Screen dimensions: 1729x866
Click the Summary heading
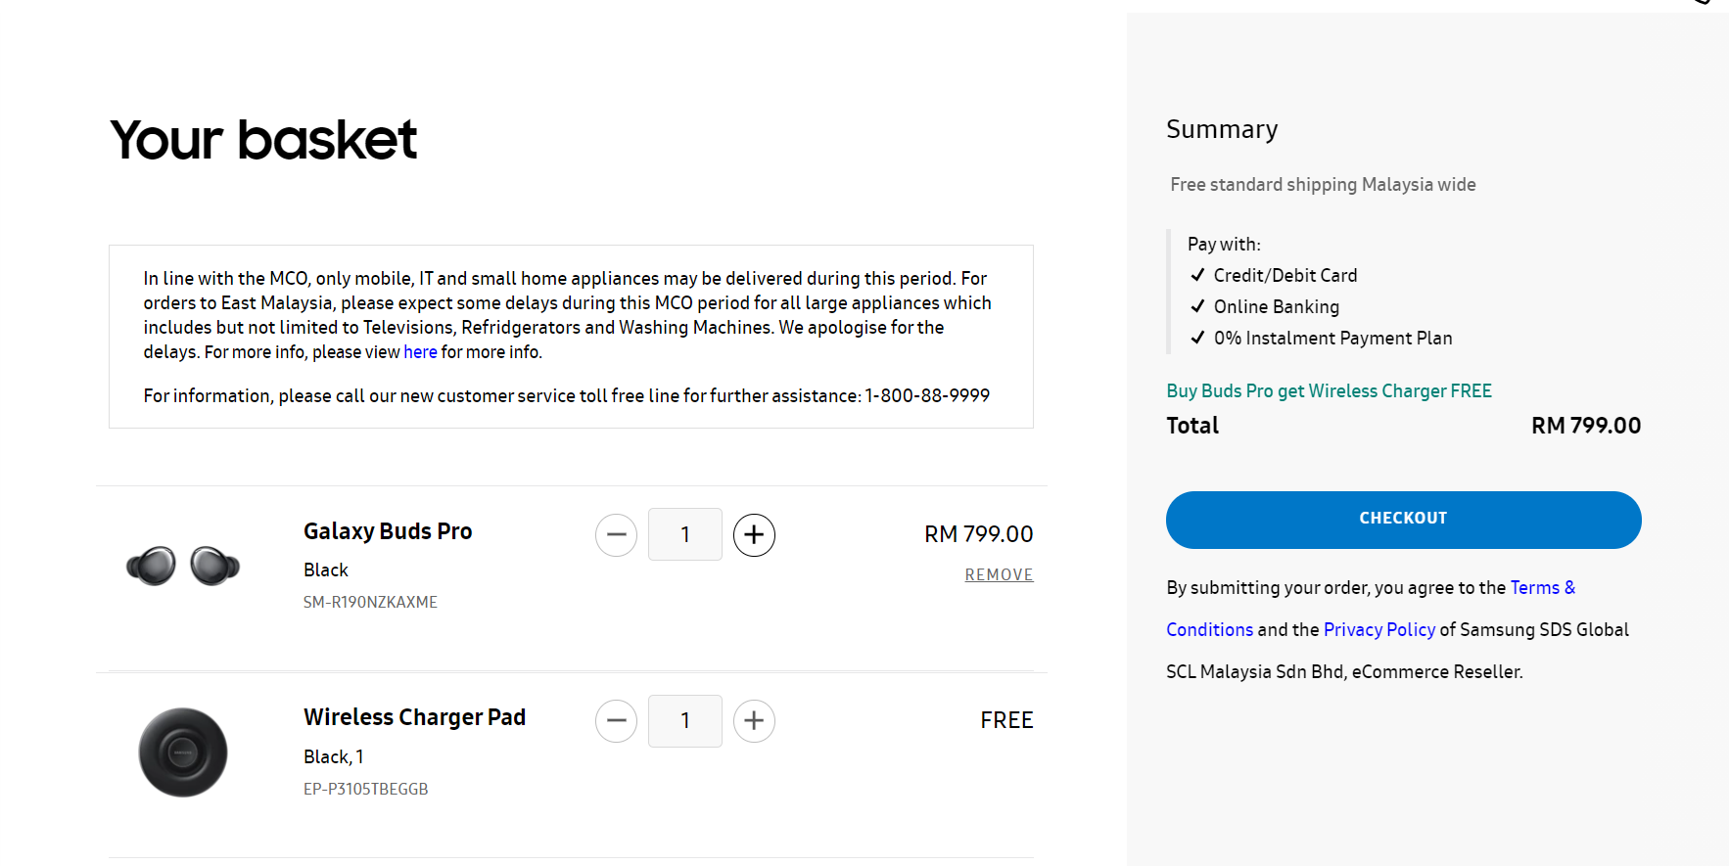click(x=1222, y=130)
